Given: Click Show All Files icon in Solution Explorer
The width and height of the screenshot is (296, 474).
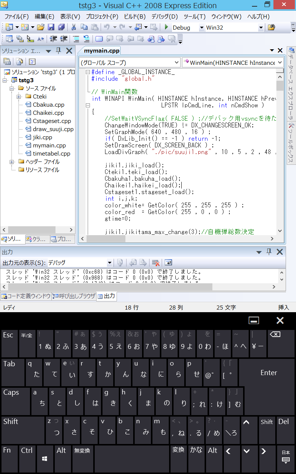Looking at the screenshot, I should [20, 61].
